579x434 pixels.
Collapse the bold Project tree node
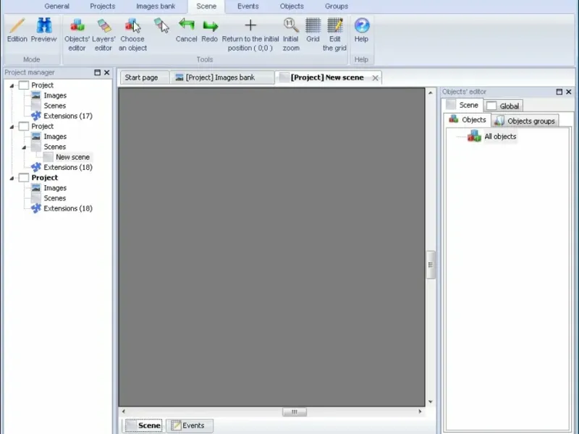[x=12, y=178]
